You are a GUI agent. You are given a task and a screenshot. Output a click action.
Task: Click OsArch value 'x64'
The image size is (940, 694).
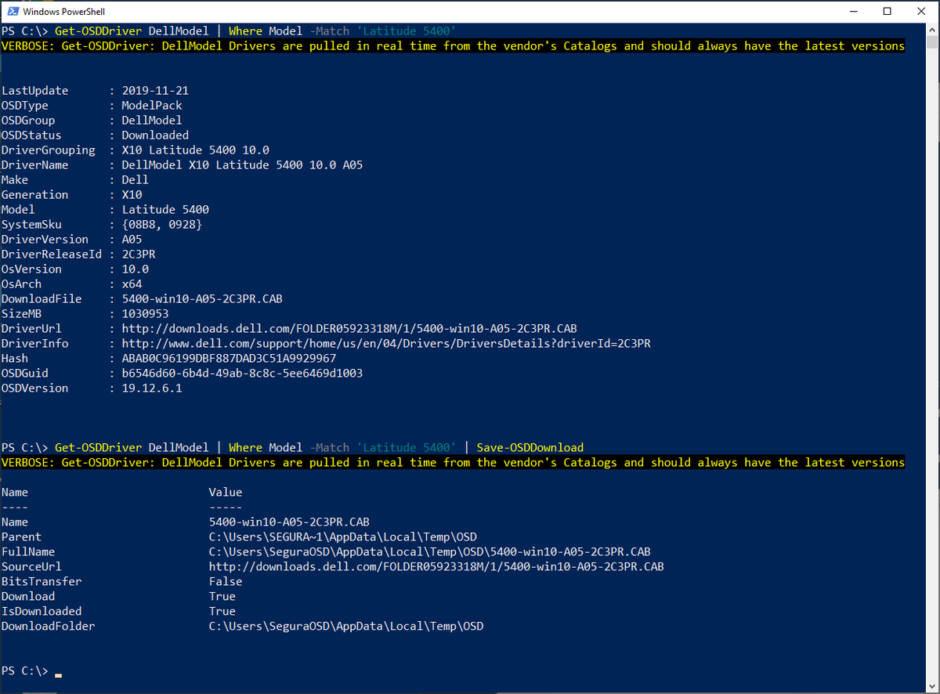132,284
